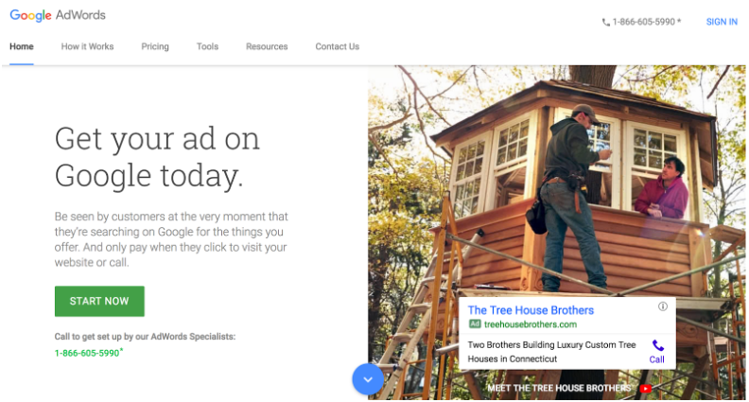Open The Tree House Brothers ad headline
The height and width of the screenshot is (402, 749).
(x=531, y=310)
